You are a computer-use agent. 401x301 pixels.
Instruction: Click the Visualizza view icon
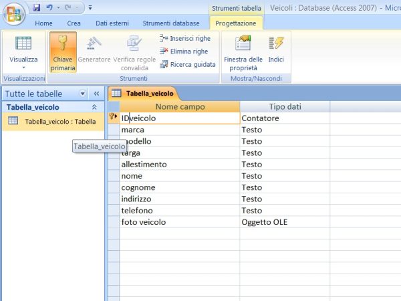(23, 44)
